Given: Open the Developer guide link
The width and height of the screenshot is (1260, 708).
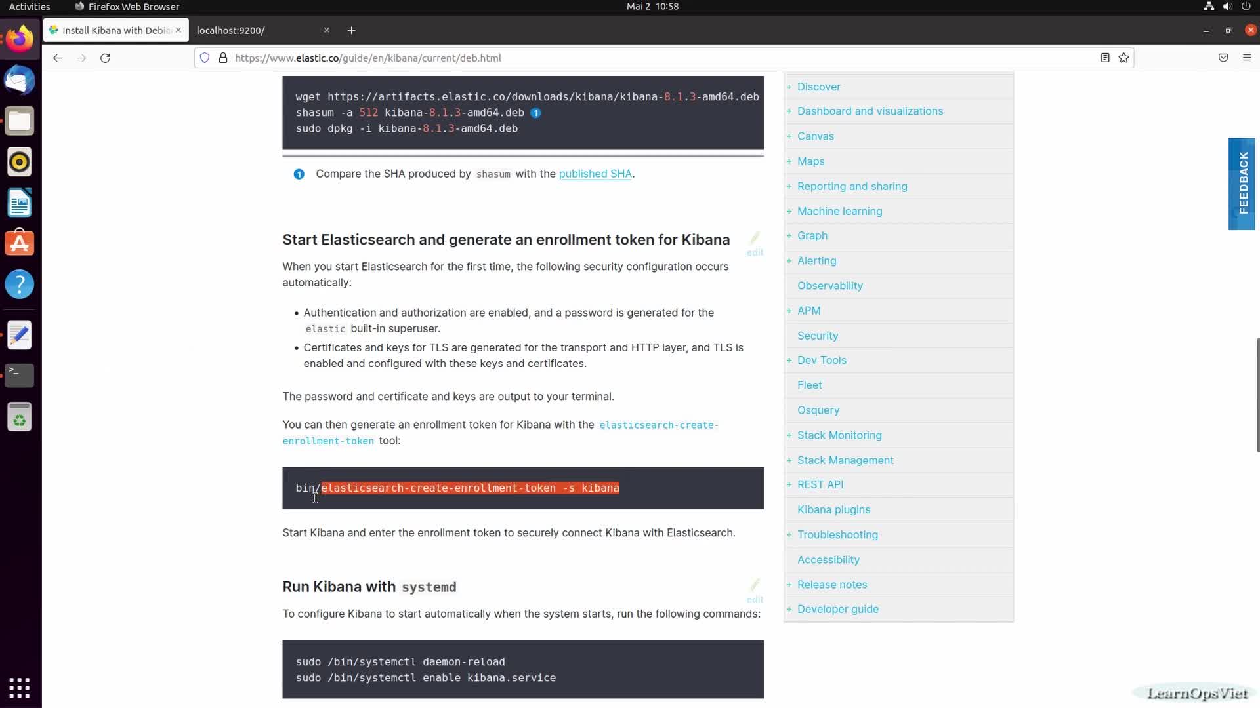Looking at the screenshot, I should pyautogui.click(x=838, y=610).
